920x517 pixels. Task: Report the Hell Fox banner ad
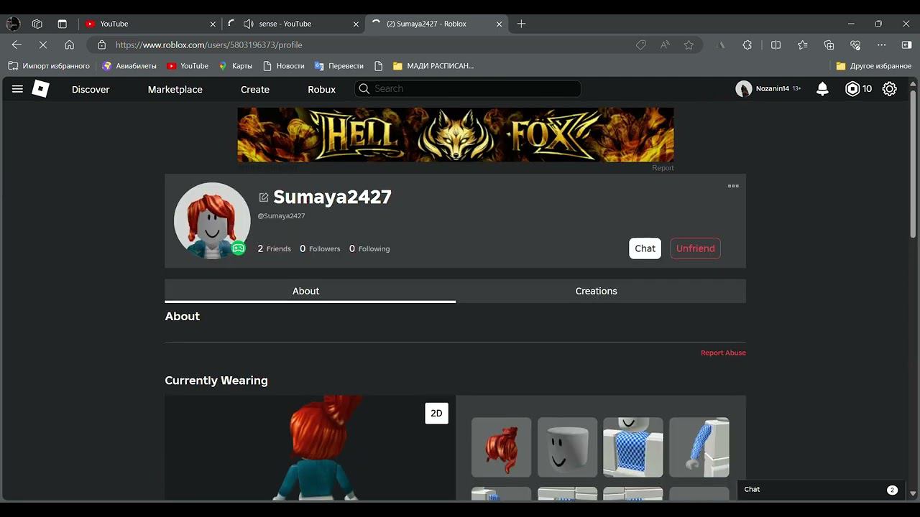(x=663, y=168)
